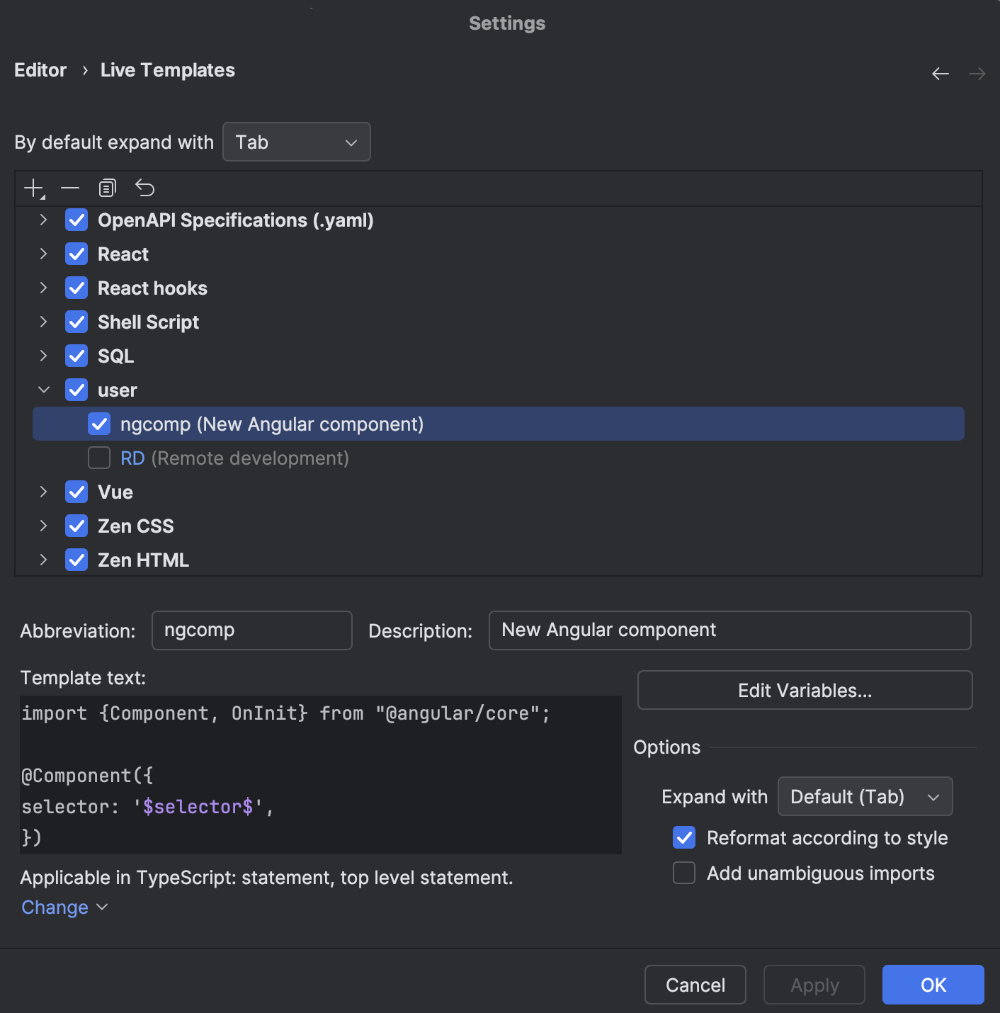The image size is (1000, 1013).
Task: Enable the RD Remote development template
Action: [x=99, y=458]
